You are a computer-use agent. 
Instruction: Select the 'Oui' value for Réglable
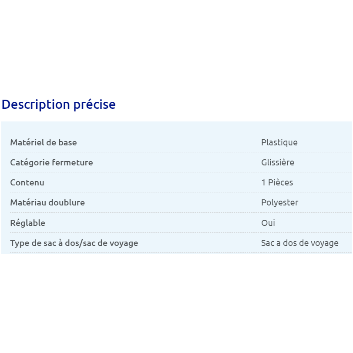pos(268,223)
